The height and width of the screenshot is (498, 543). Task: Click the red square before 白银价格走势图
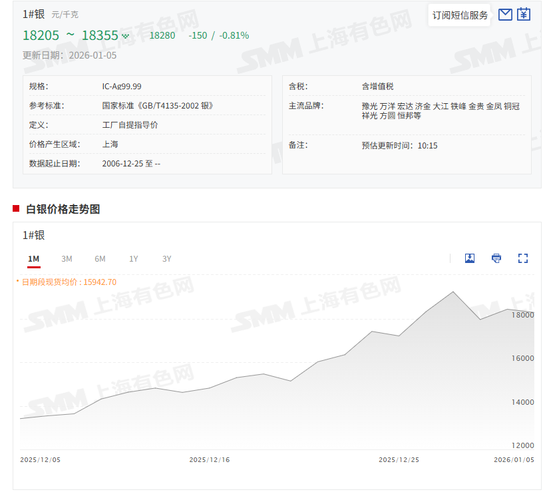(16, 208)
